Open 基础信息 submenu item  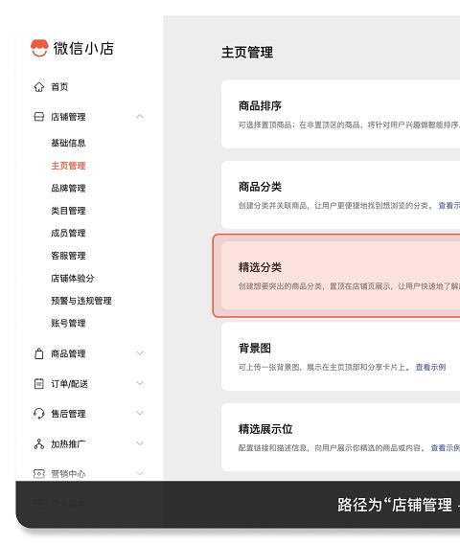[68, 143]
